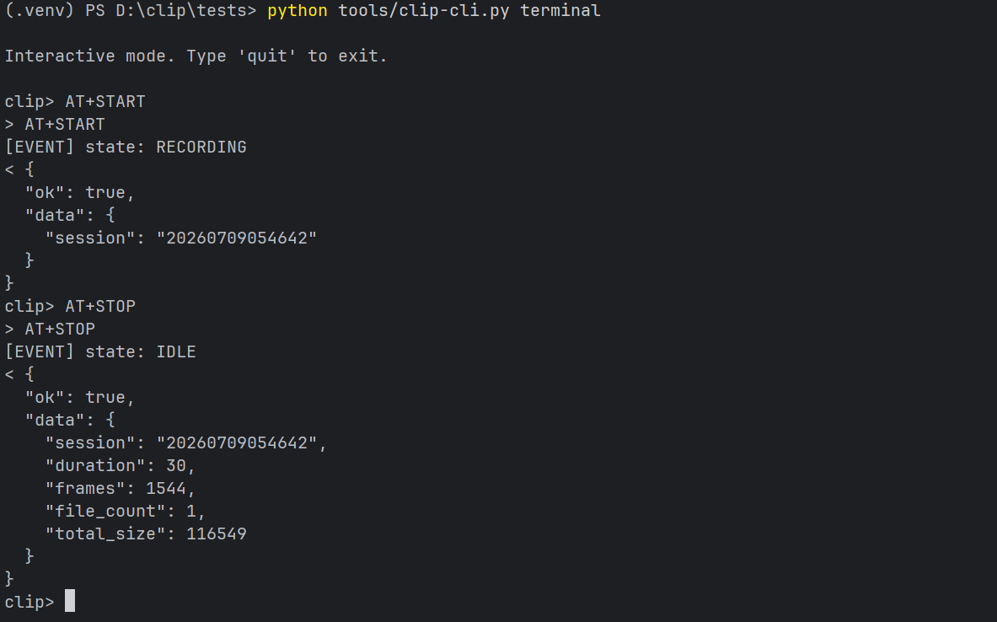Click the word python in command line
Screen dimensions: 997x622
pyautogui.click(x=297, y=11)
